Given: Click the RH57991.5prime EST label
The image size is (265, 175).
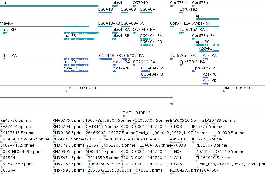Looking at the screenshot, I should pyautogui.click(x=69, y=170).
